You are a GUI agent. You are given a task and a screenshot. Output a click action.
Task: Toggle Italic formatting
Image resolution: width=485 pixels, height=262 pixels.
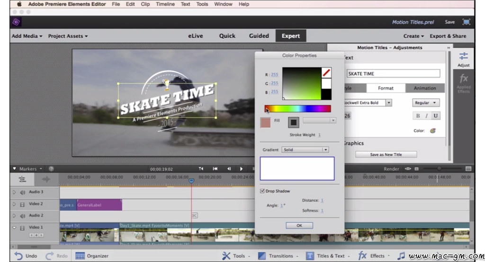(426, 116)
